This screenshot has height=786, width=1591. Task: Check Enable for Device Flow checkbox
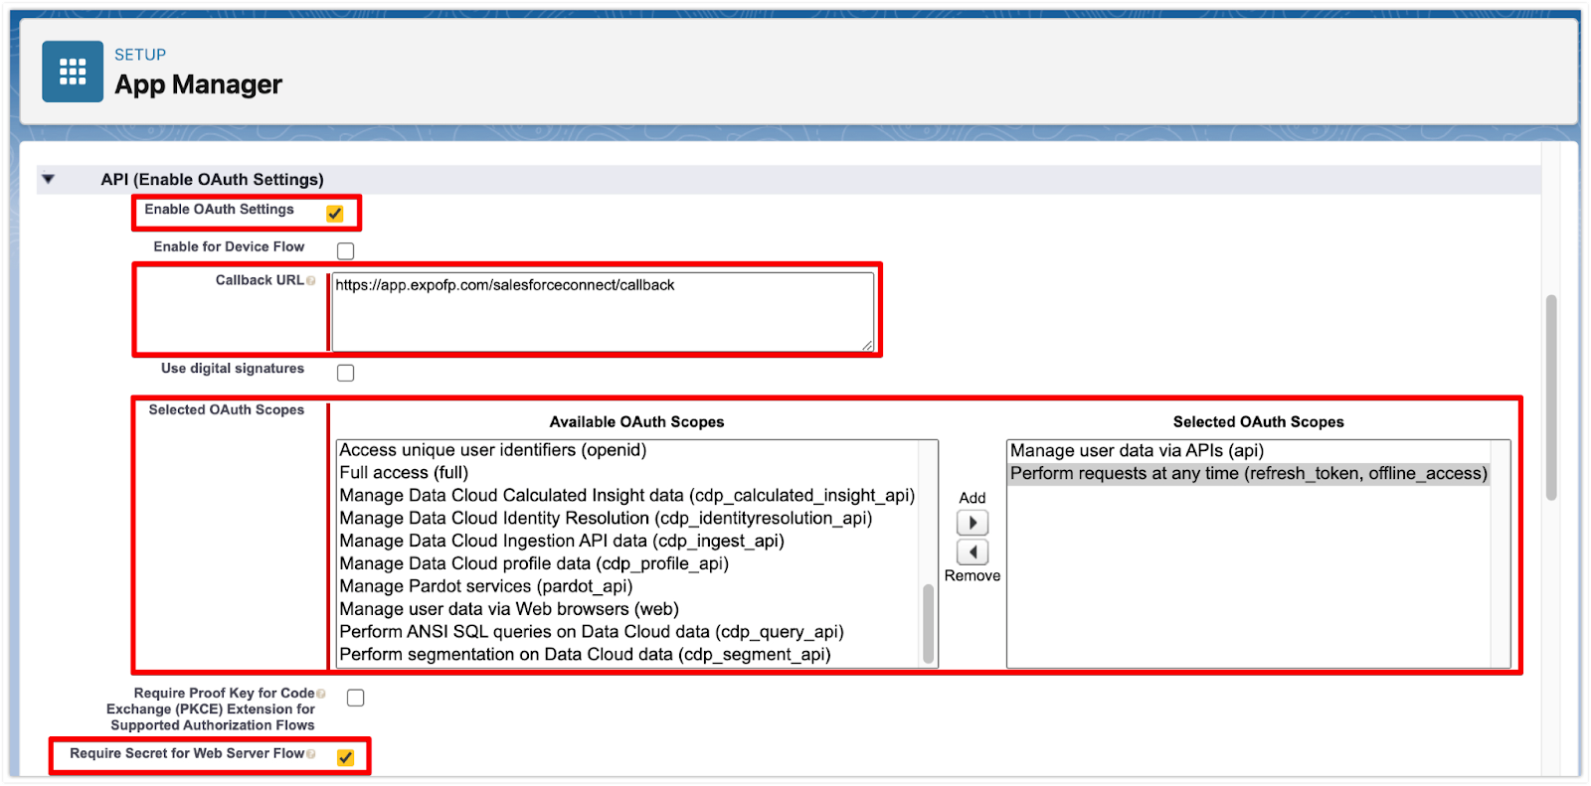click(x=346, y=250)
